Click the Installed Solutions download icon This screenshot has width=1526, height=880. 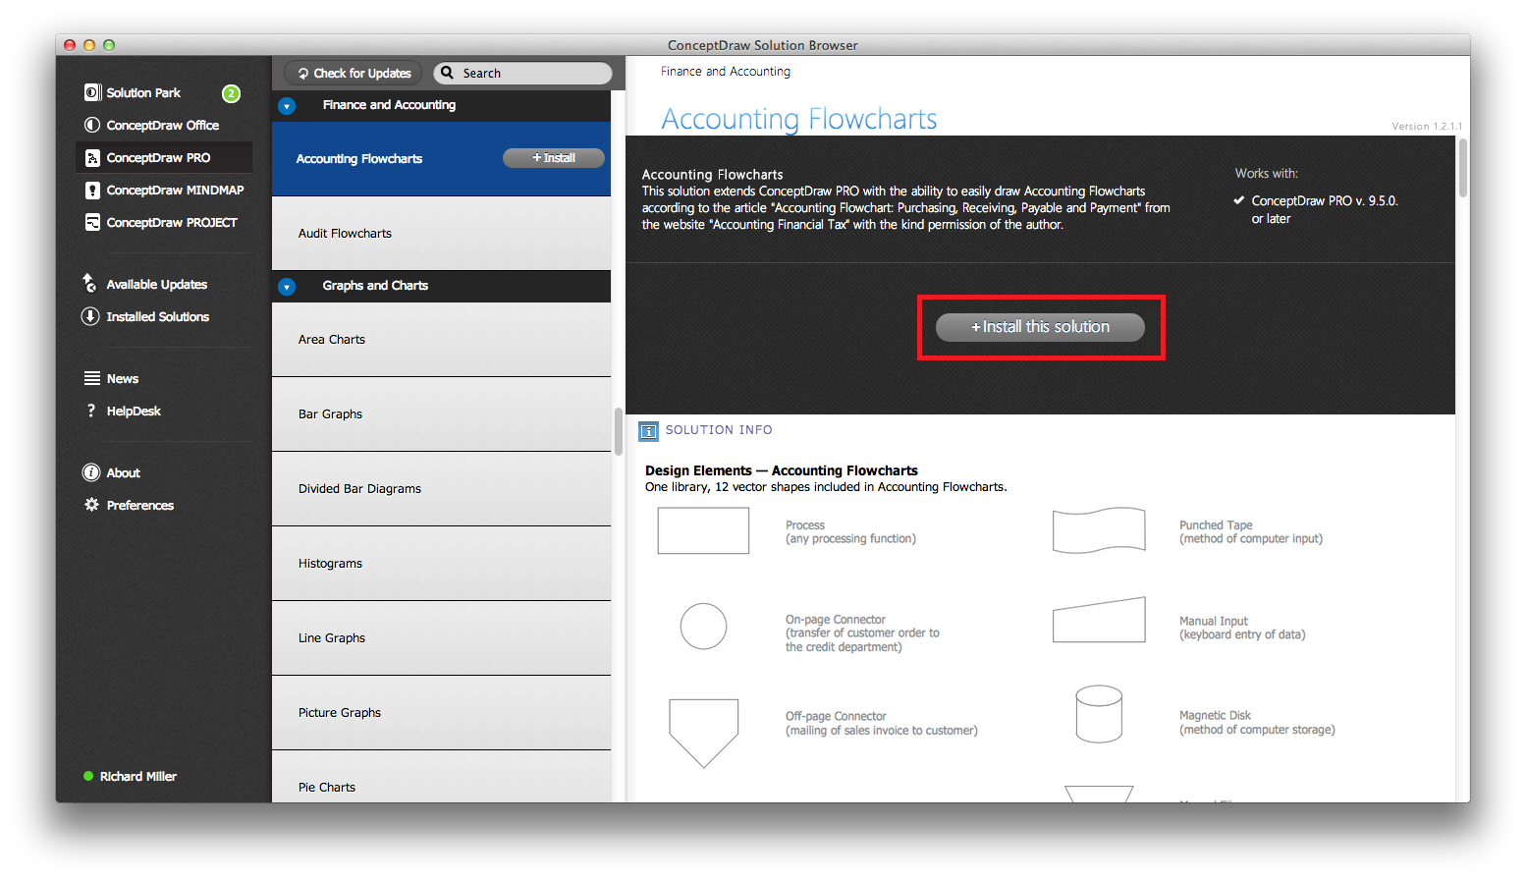pyautogui.click(x=90, y=316)
